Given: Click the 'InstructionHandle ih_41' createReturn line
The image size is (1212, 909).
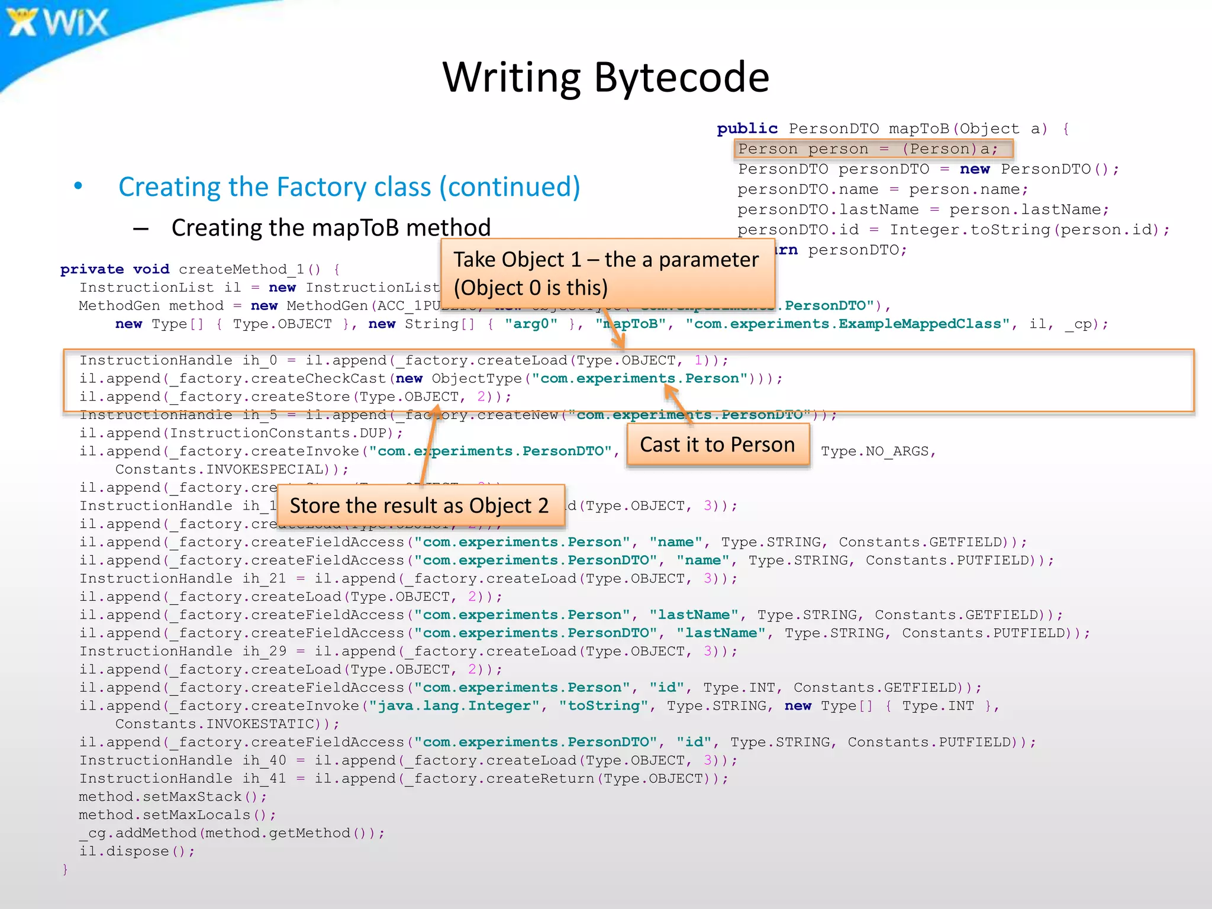Looking at the screenshot, I should [x=404, y=779].
